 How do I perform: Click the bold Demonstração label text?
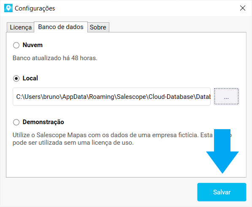(43, 122)
